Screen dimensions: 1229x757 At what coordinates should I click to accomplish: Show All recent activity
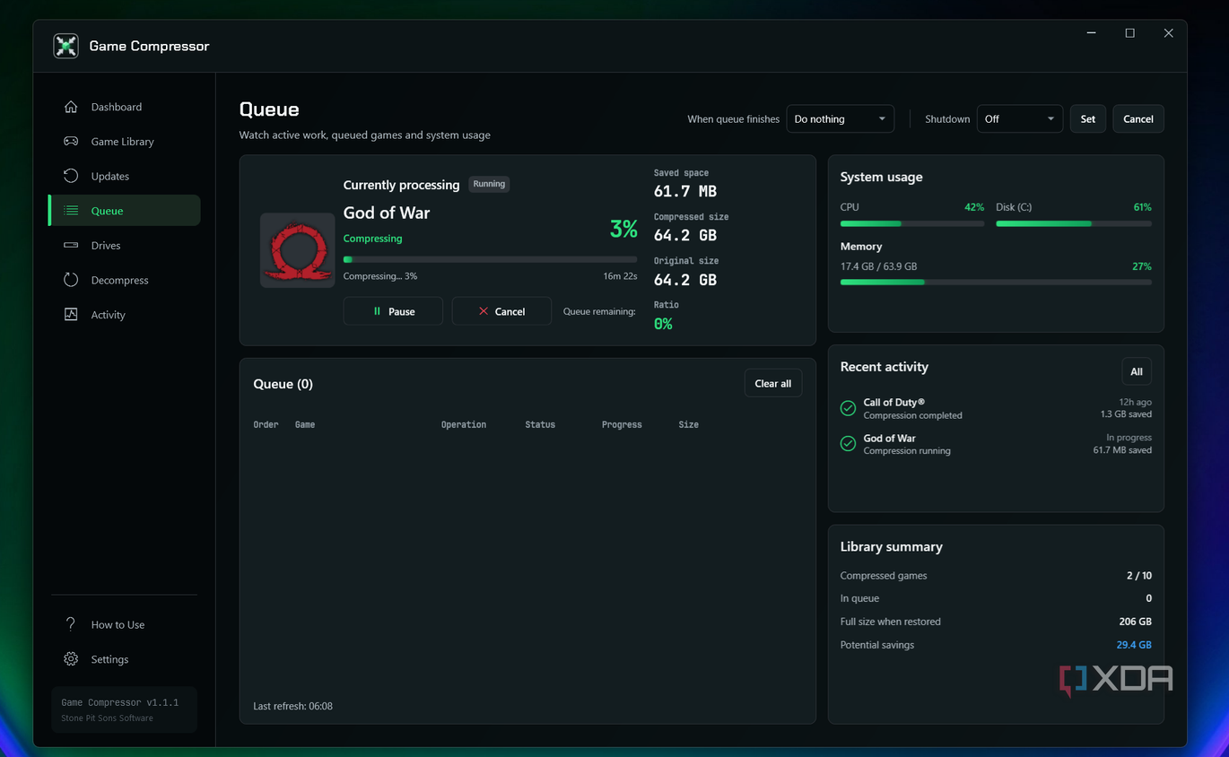1137,371
